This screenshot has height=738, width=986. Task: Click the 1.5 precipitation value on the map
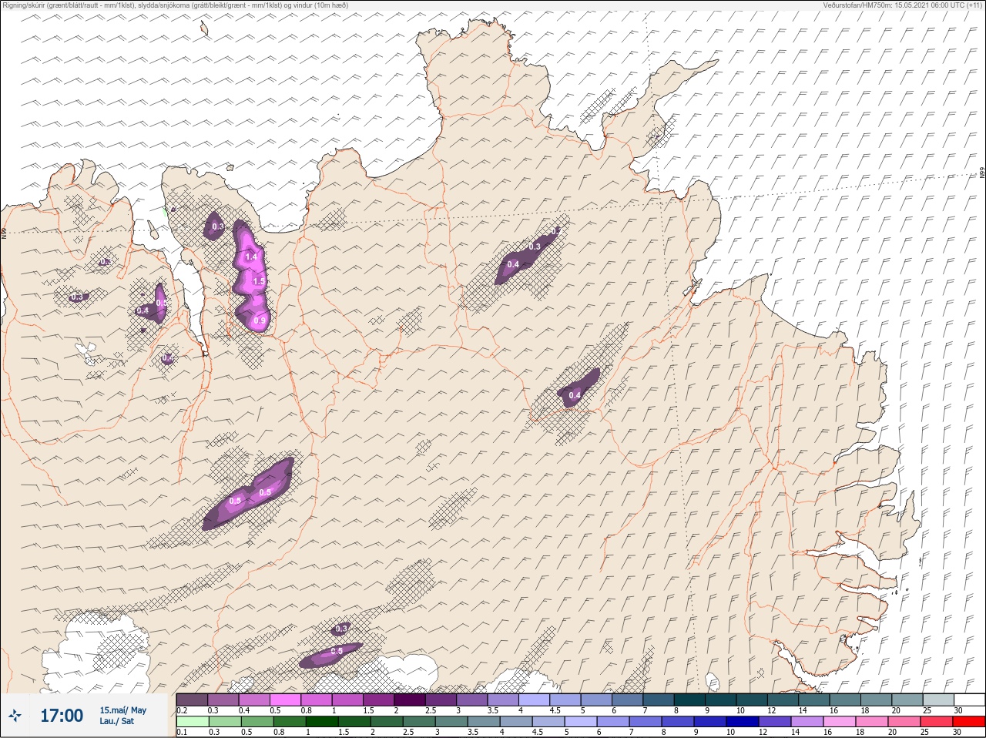(x=259, y=282)
